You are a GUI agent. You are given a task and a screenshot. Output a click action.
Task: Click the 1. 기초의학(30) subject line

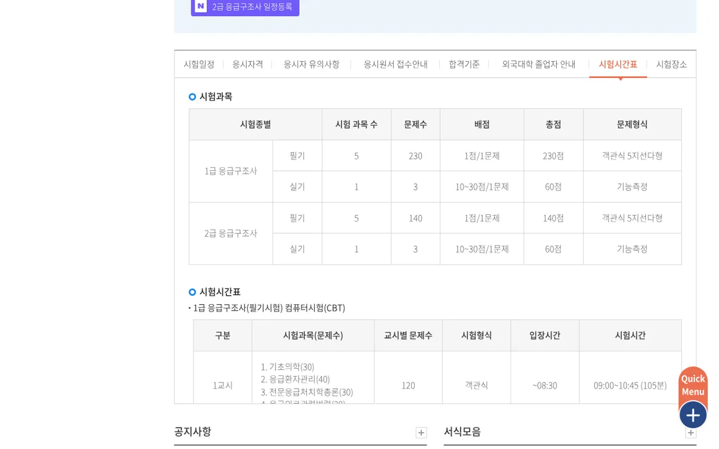pos(288,367)
